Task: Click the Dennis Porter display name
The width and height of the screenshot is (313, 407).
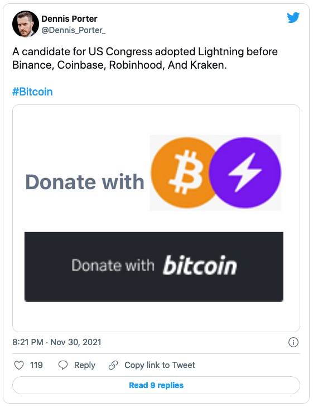Action: 69,18
